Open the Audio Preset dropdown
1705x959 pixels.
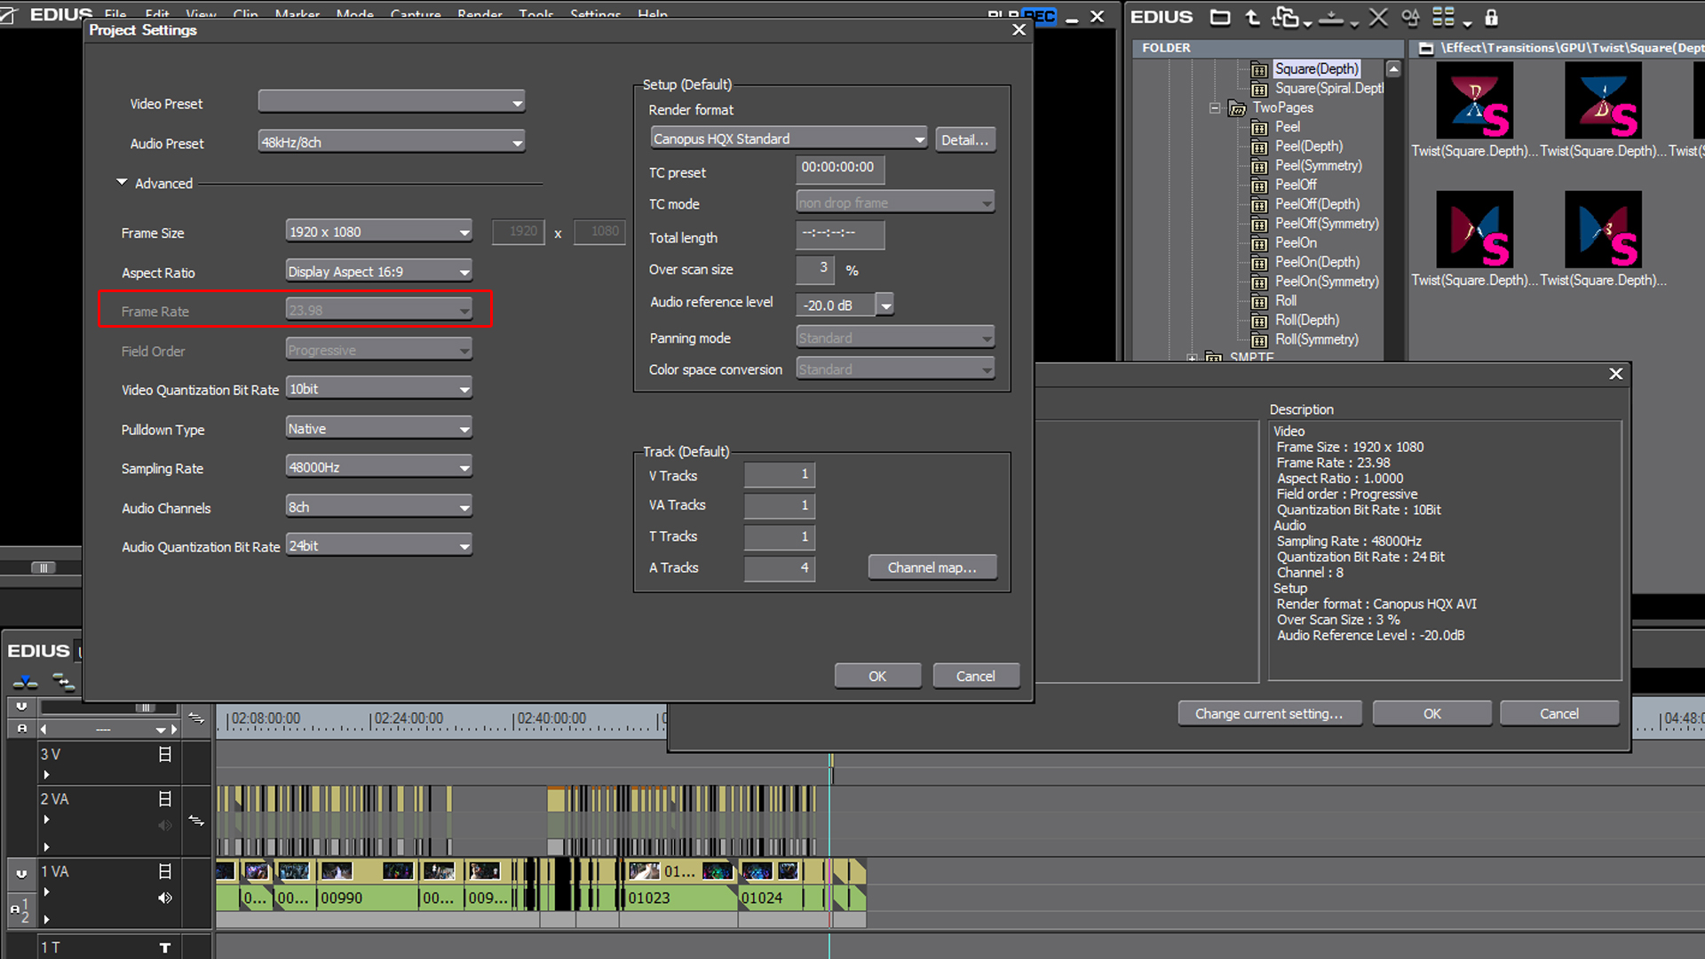click(392, 142)
